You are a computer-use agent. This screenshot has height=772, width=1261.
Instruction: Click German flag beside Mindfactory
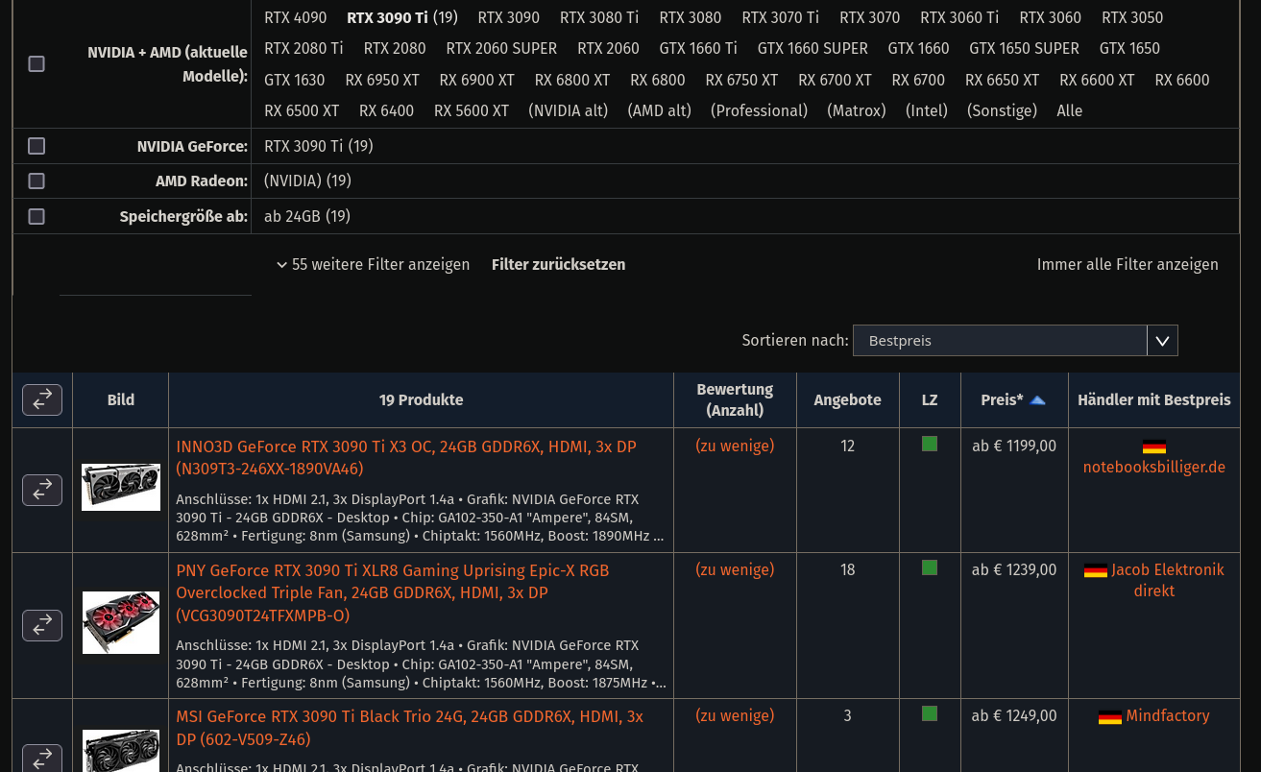pos(1110,717)
